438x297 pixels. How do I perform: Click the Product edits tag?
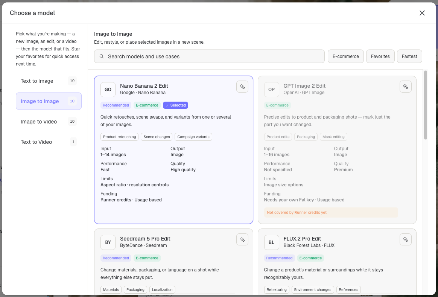[x=278, y=137]
